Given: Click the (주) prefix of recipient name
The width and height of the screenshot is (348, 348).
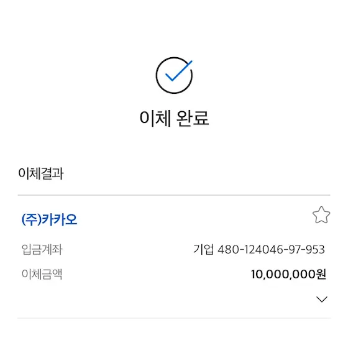Looking at the screenshot, I should coord(31,220).
